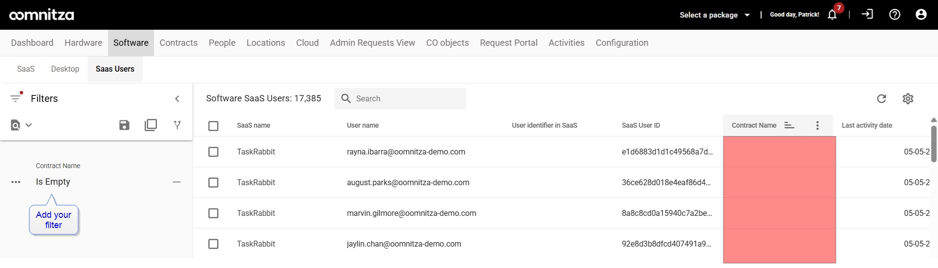Click the Software SaaS Users count label
The image size is (938, 268).
(263, 98)
